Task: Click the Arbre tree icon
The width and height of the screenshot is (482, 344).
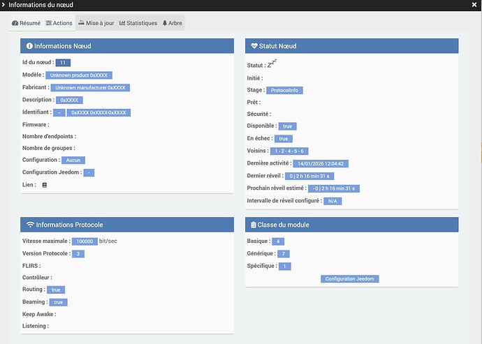Action: coord(165,23)
